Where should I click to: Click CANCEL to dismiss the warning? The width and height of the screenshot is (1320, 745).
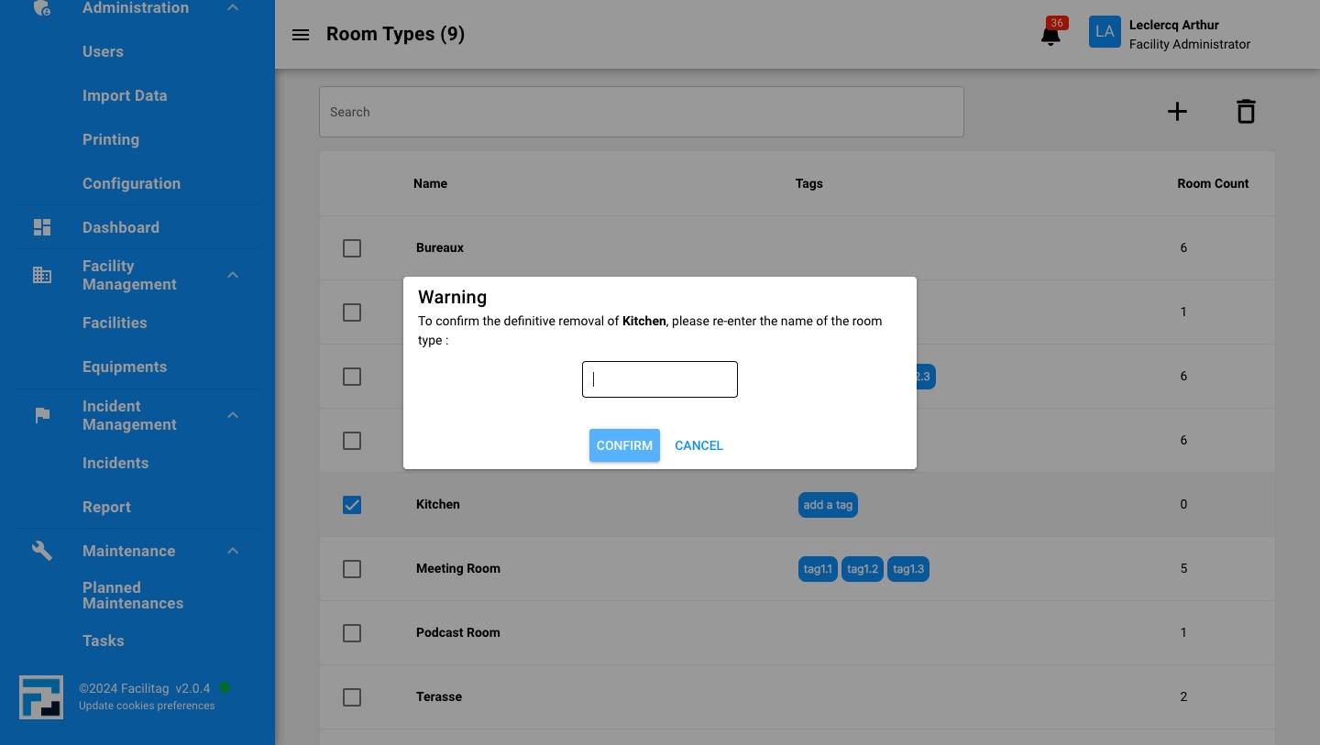pyautogui.click(x=698, y=445)
